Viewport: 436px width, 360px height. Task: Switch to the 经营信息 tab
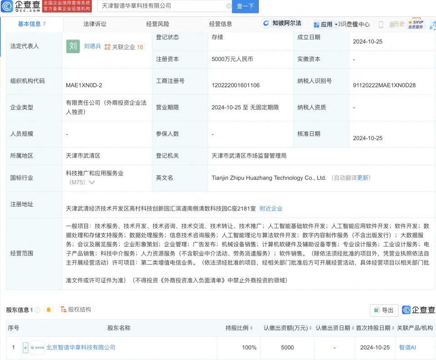(x=221, y=24)
